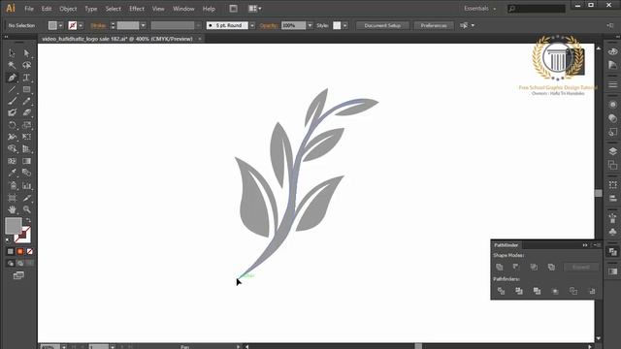The height and width of the screenshot is (349, 621).
Task: Open the Essentials workspace switcher
Action: [480, 9]
